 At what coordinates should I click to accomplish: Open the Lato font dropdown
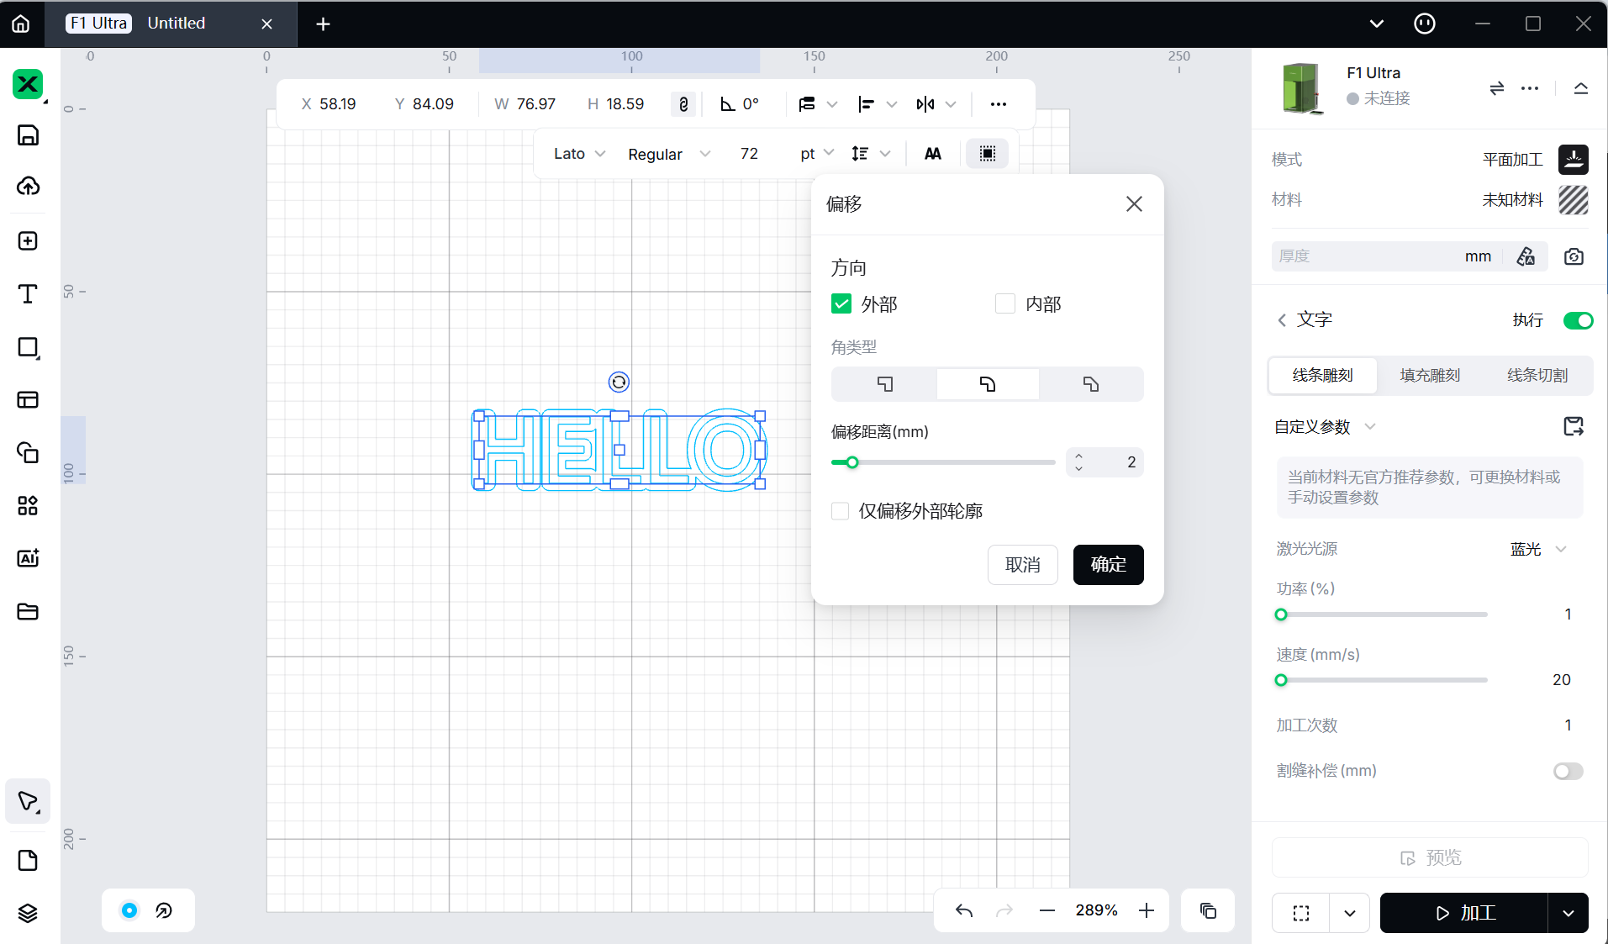(x=579, y=154)
